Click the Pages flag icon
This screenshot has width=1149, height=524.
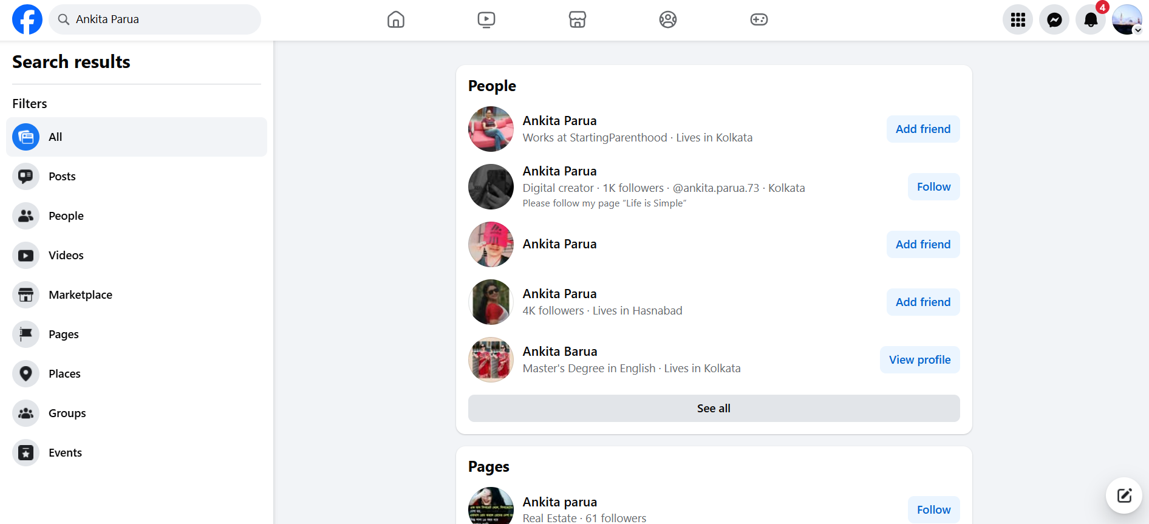coord(26,335)
